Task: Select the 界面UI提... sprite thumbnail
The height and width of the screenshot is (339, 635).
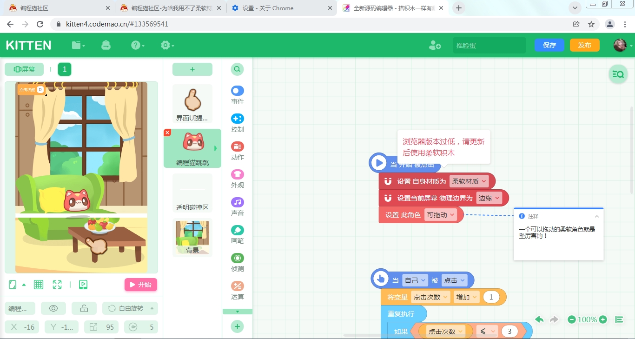Action: pos(192,105)
